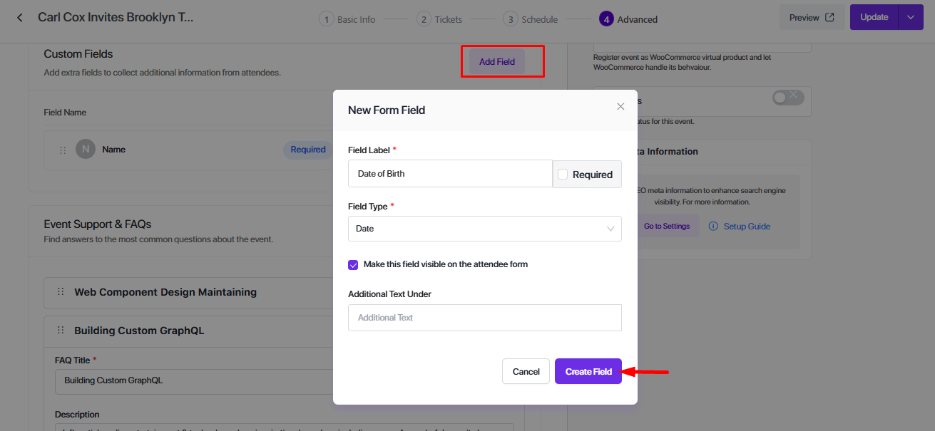Close the New Form Field dialog
The image size is (935, 431).
tap(620, 107)
